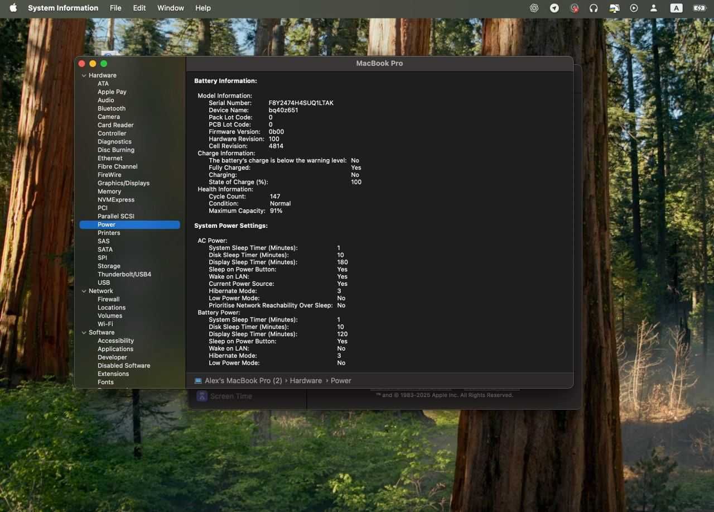The width and height of the screenshot is (714, 512).
Task: Click the location arrow menu bar icon
Action: point(554,8)
